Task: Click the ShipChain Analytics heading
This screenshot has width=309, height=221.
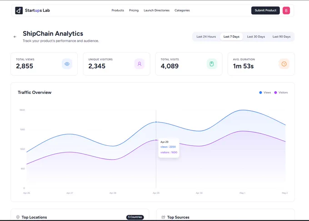Action: point(53,34)
